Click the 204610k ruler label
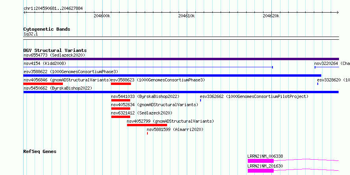Image resolution: width=350 pixels, height=175 pixels. point(187,16)
